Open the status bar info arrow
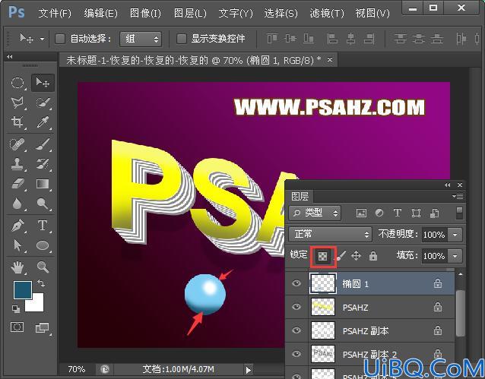Image resolution: width=485 pixels, height=379 pixels. [249, 370]
